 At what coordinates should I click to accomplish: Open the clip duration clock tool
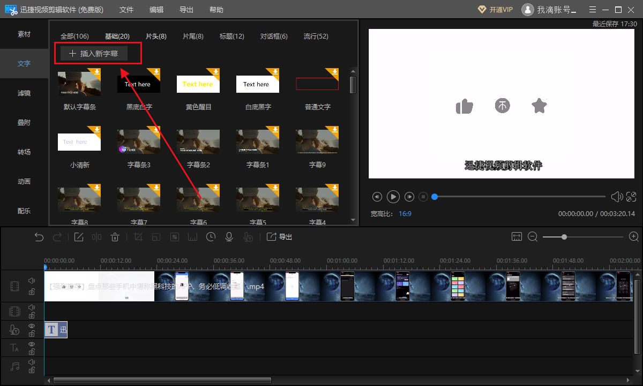pos(211,237)
